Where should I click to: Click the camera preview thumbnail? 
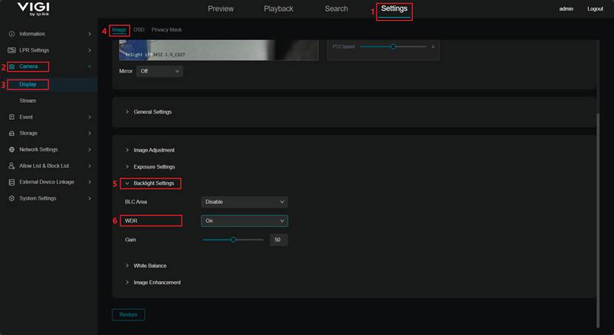(218, 50)
